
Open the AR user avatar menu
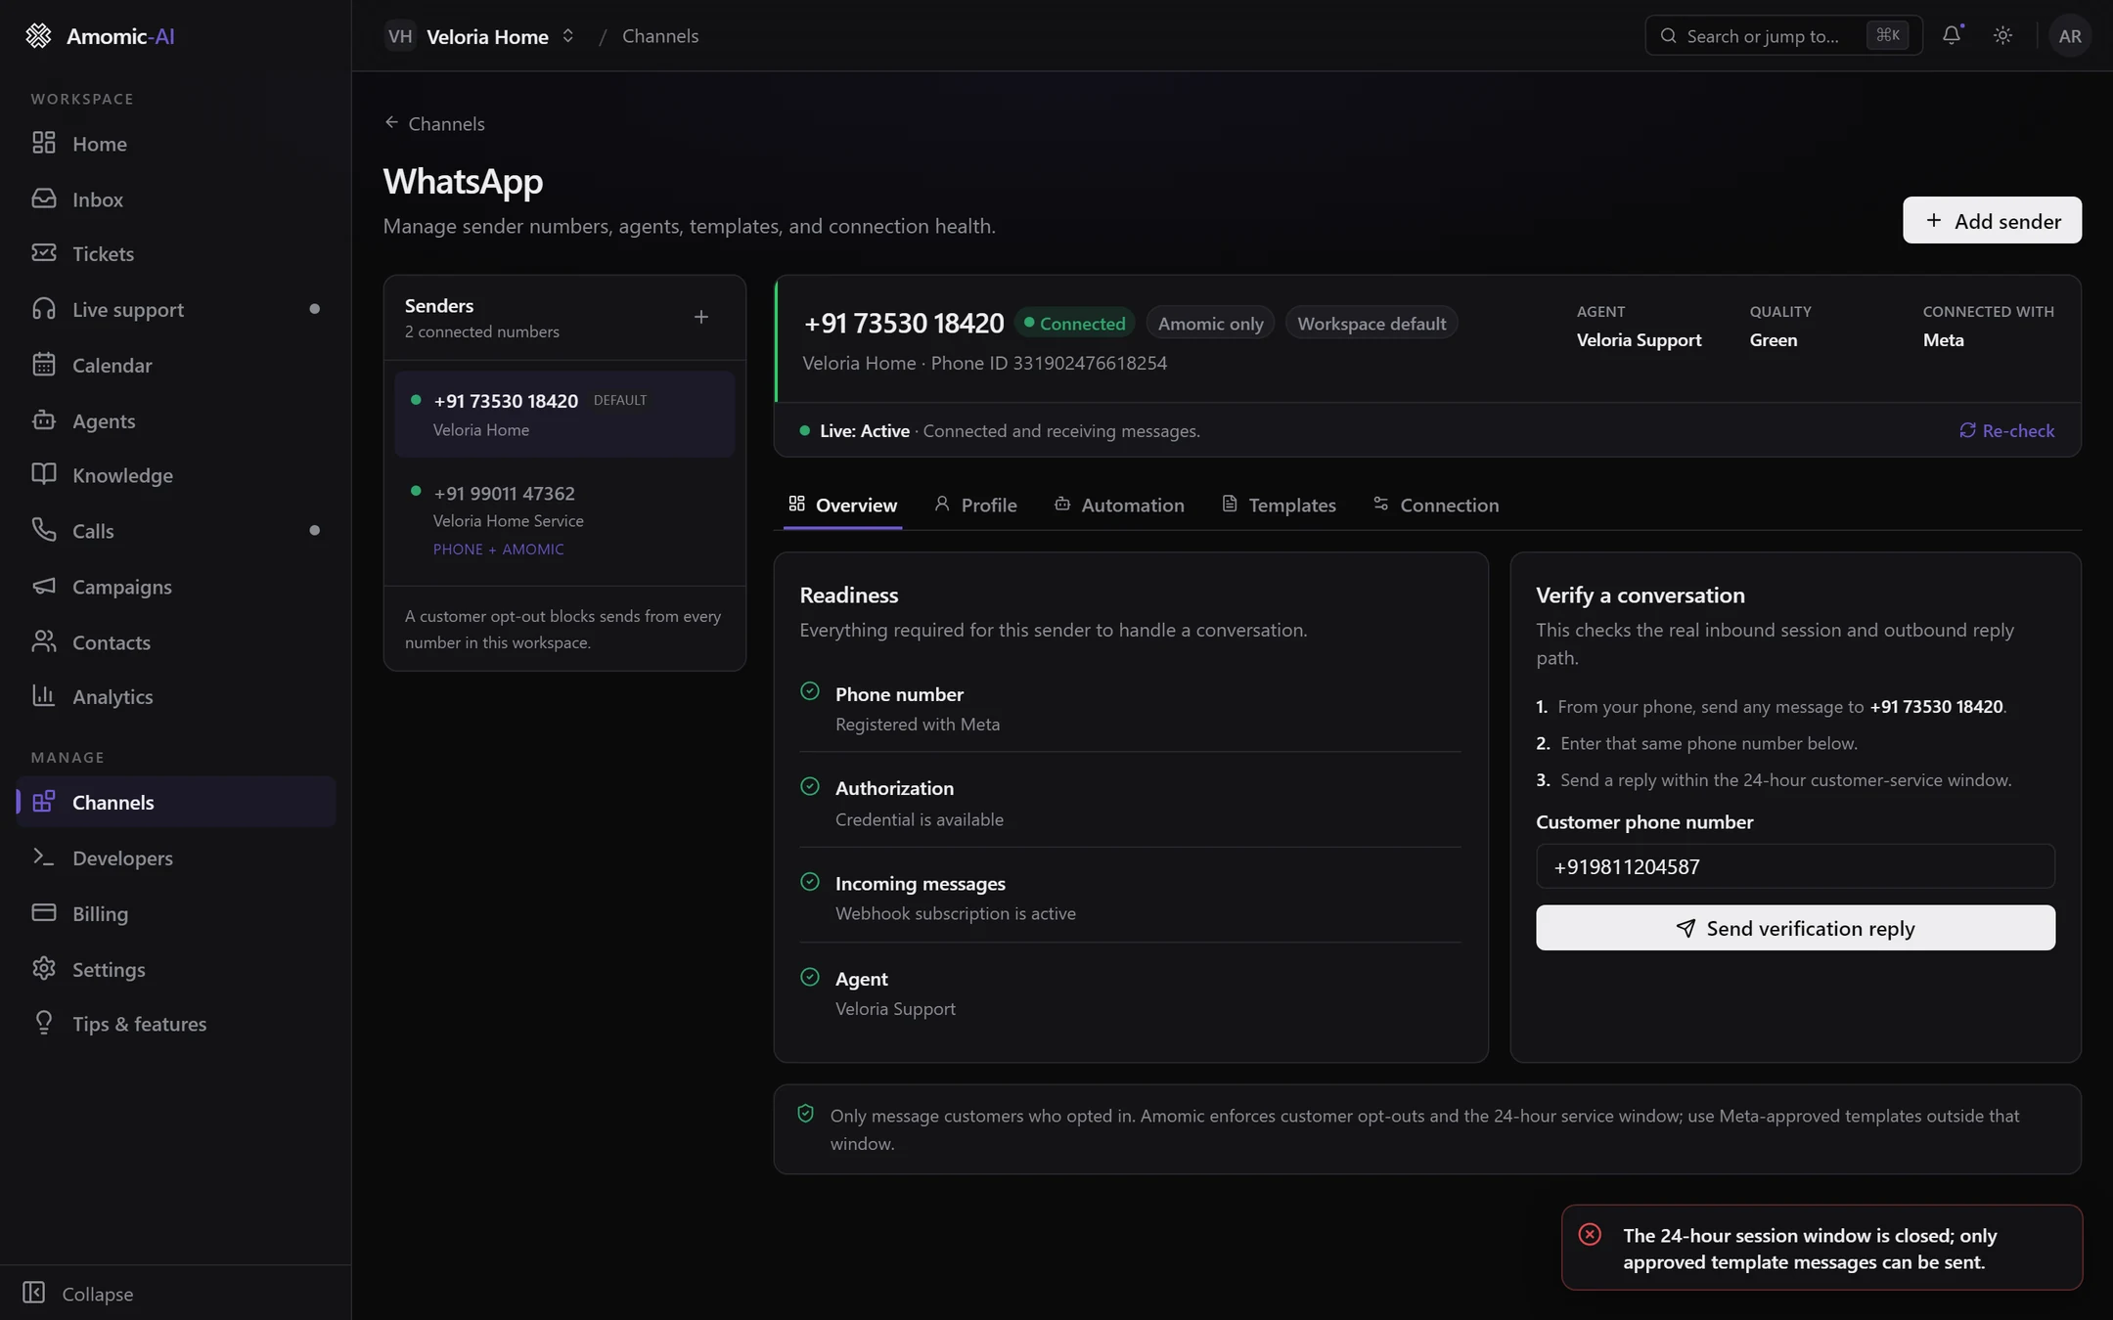[x=2069, y=36]
